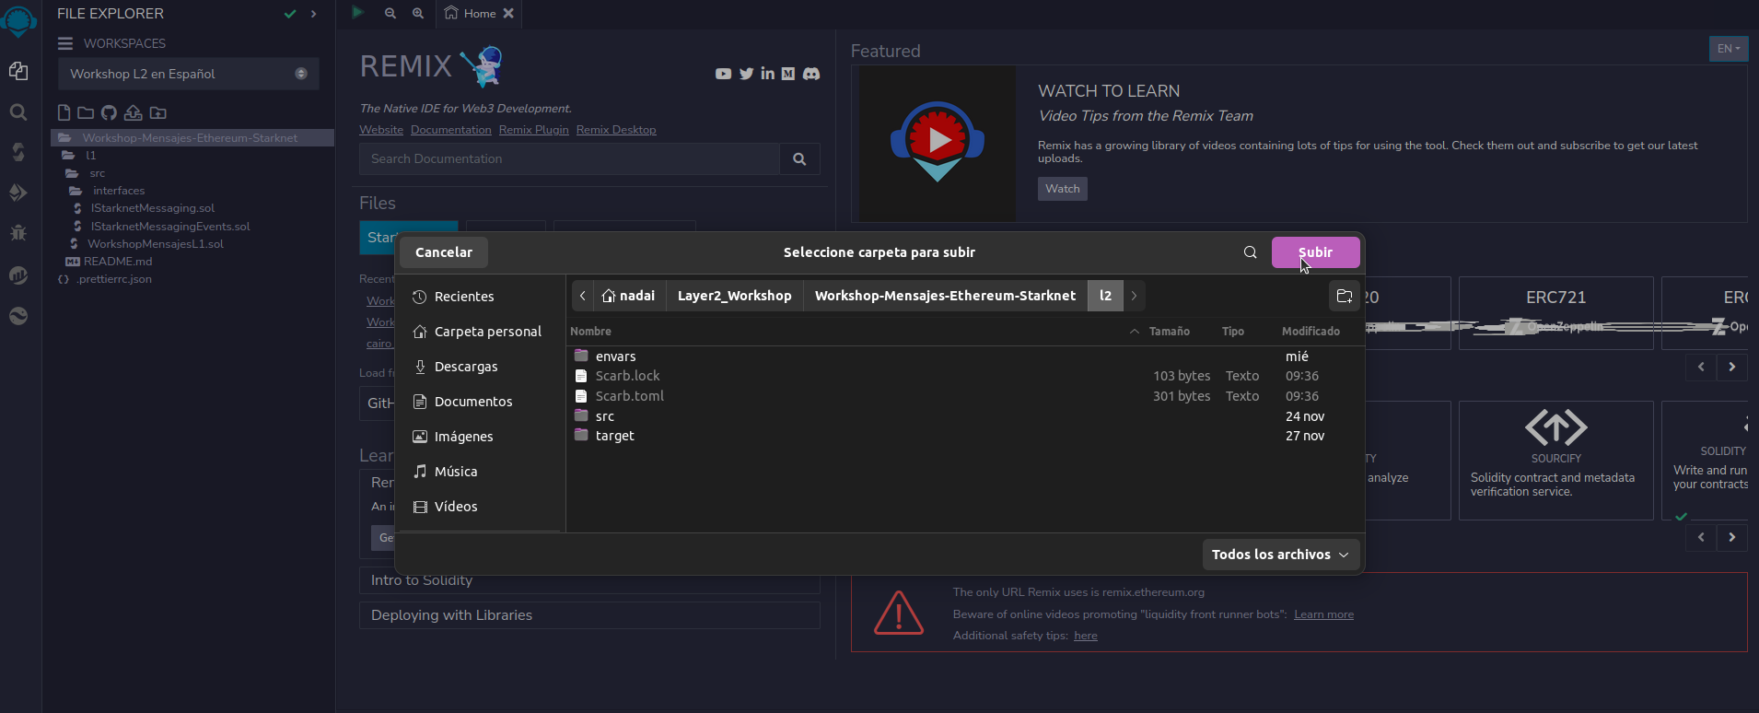Click in the Search Documentation field
The height and width of the screenshot is (713, 1759).
569,158
